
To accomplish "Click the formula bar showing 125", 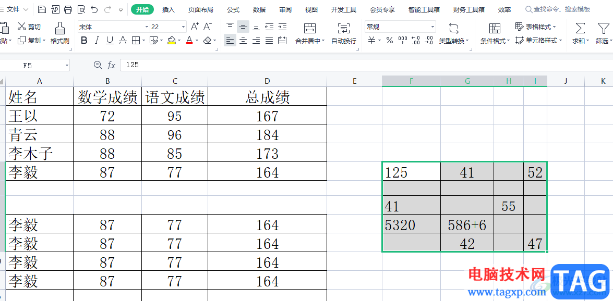I will (366, 65).
